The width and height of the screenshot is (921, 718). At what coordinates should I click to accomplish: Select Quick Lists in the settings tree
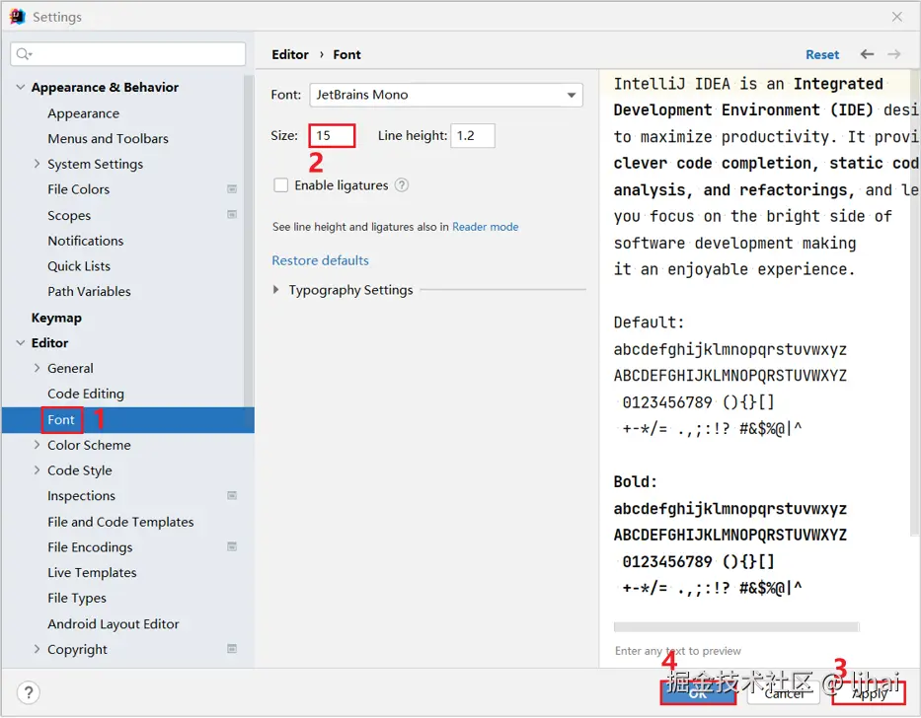(x=79, y=266)
